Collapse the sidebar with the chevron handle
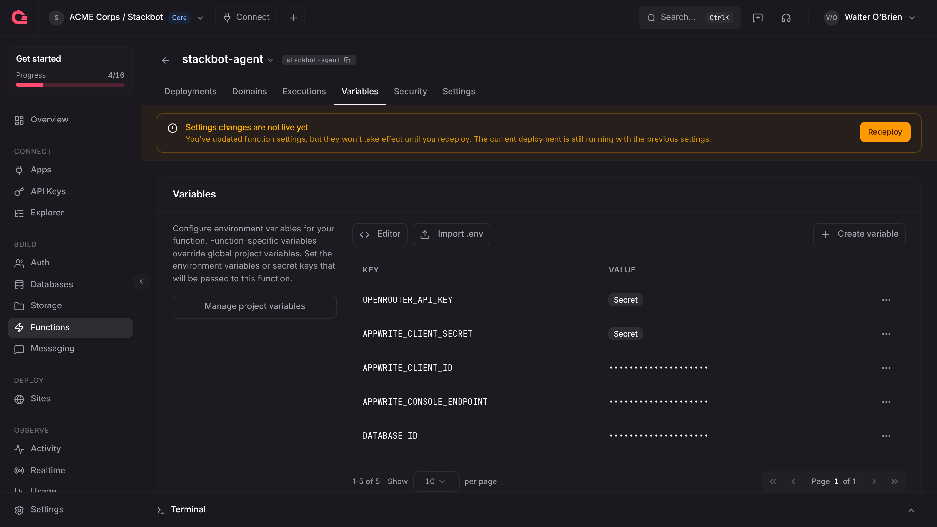The image size is (937, 527). pos(141,281)
